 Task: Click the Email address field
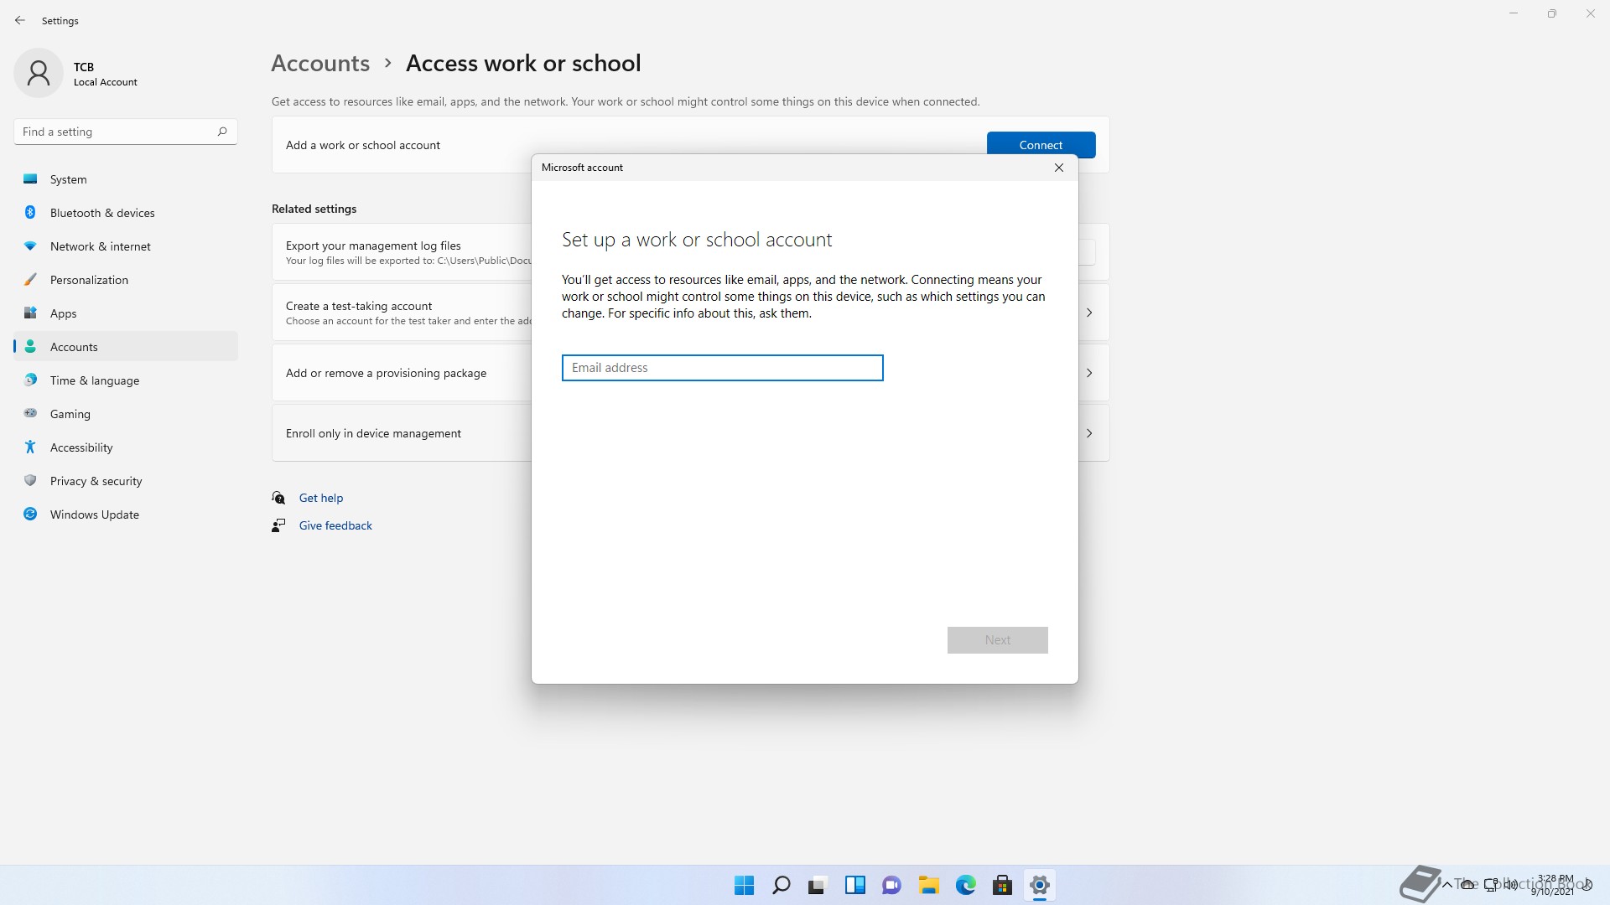point(722,368)
